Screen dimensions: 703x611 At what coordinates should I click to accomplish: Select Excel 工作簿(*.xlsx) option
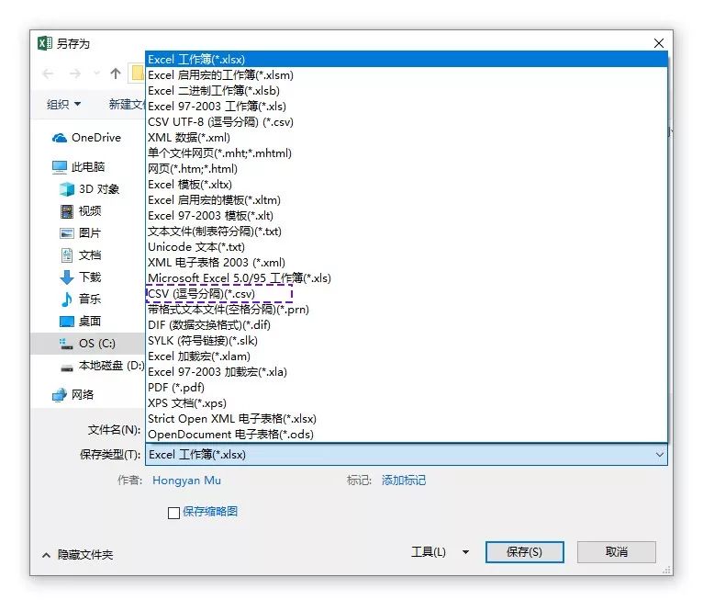pos(407,59)
